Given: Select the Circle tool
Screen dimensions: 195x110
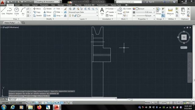Looking at the screenshot, I should [16, 11].
